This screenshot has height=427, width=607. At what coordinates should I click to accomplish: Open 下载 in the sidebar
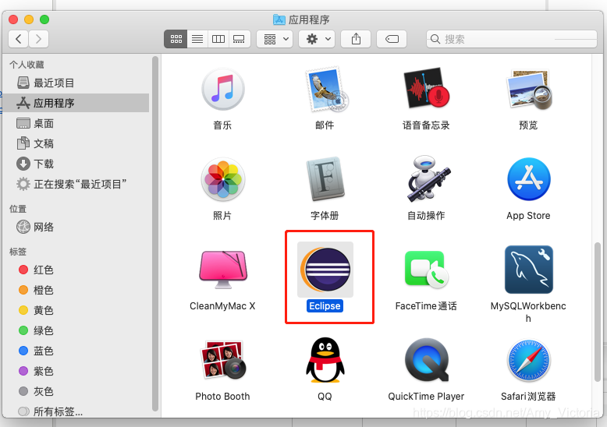[76, 164]
